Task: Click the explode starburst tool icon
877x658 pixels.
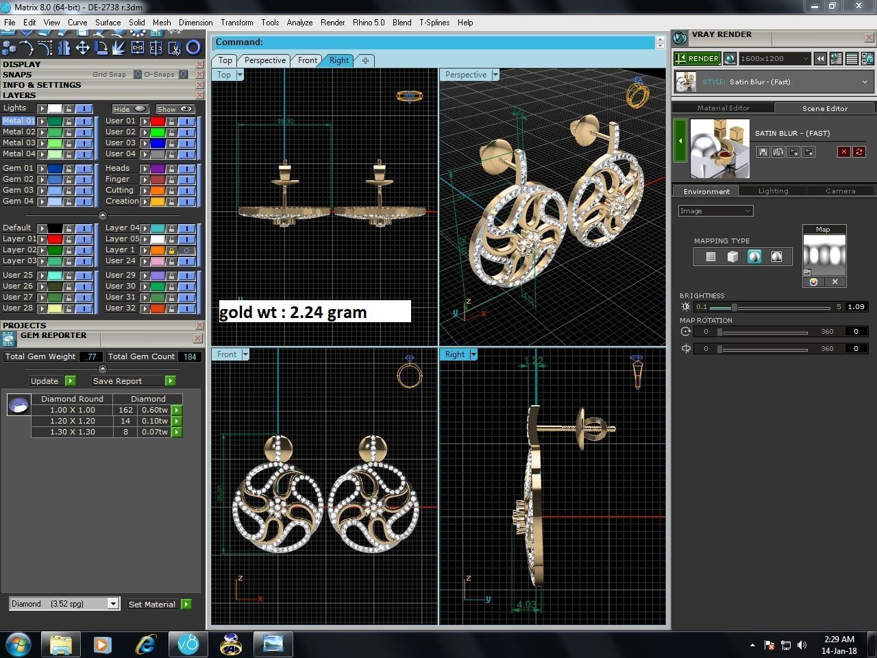Action: coord(119,47)
